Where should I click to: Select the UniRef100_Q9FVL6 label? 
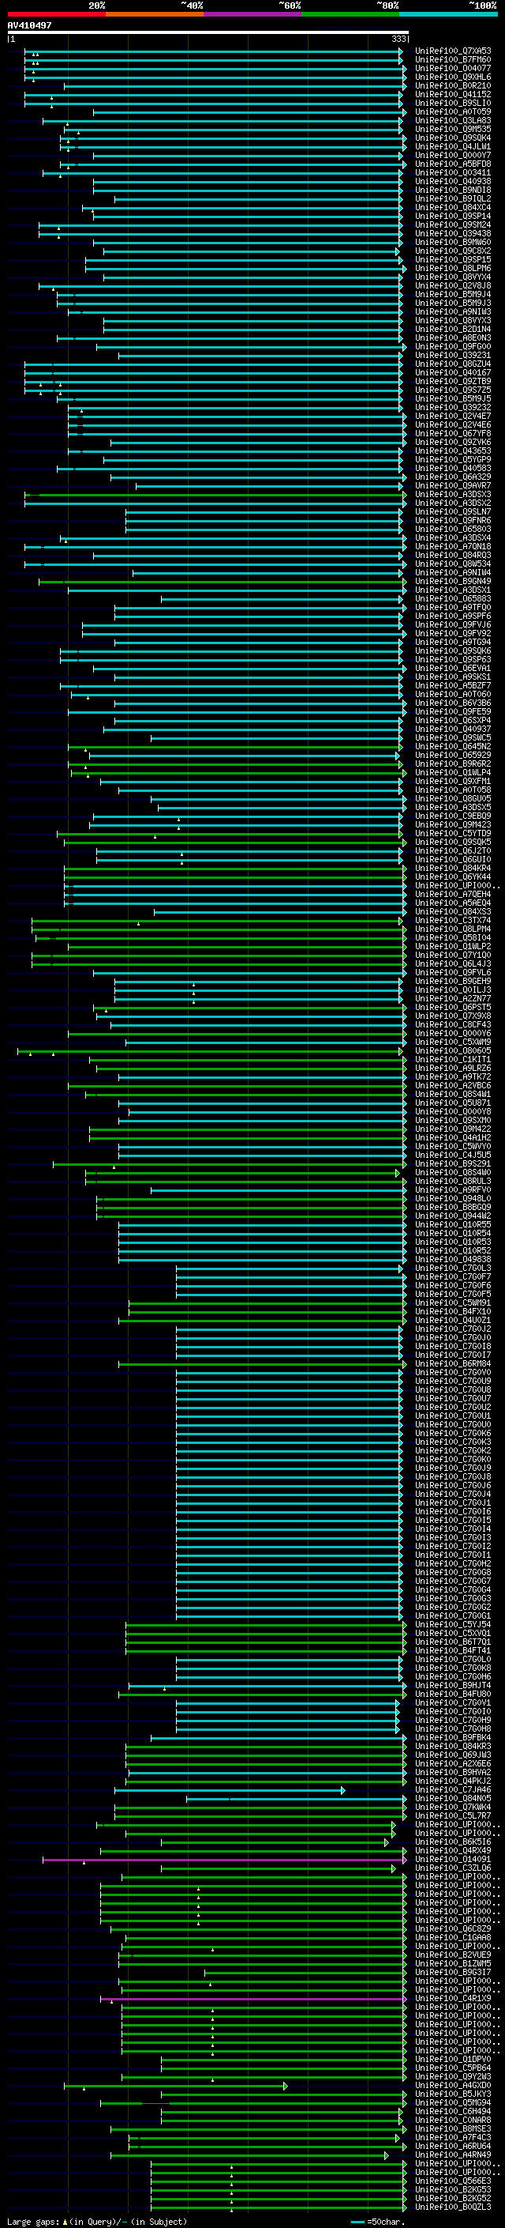(x=453, y=972)
